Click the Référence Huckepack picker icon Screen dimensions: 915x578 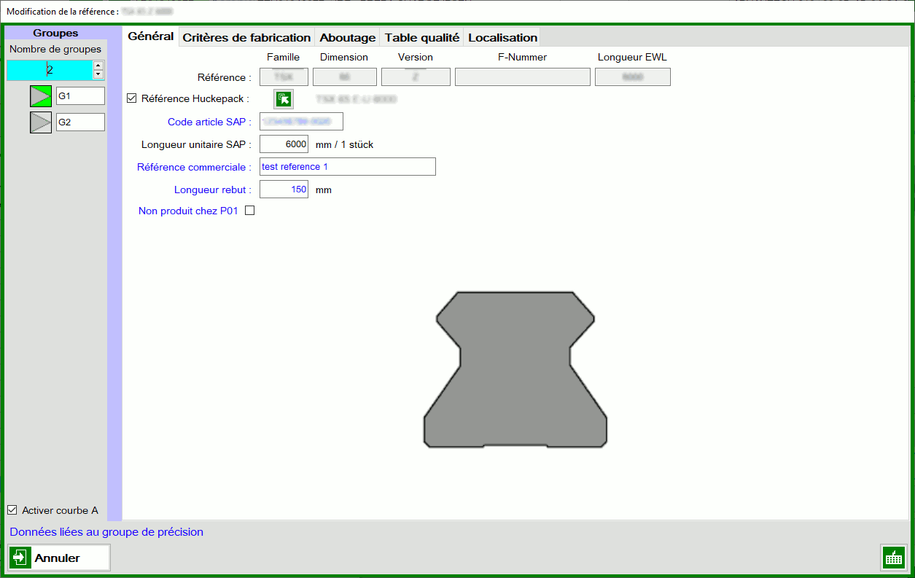pyautogui.click(x=283, y=98)
